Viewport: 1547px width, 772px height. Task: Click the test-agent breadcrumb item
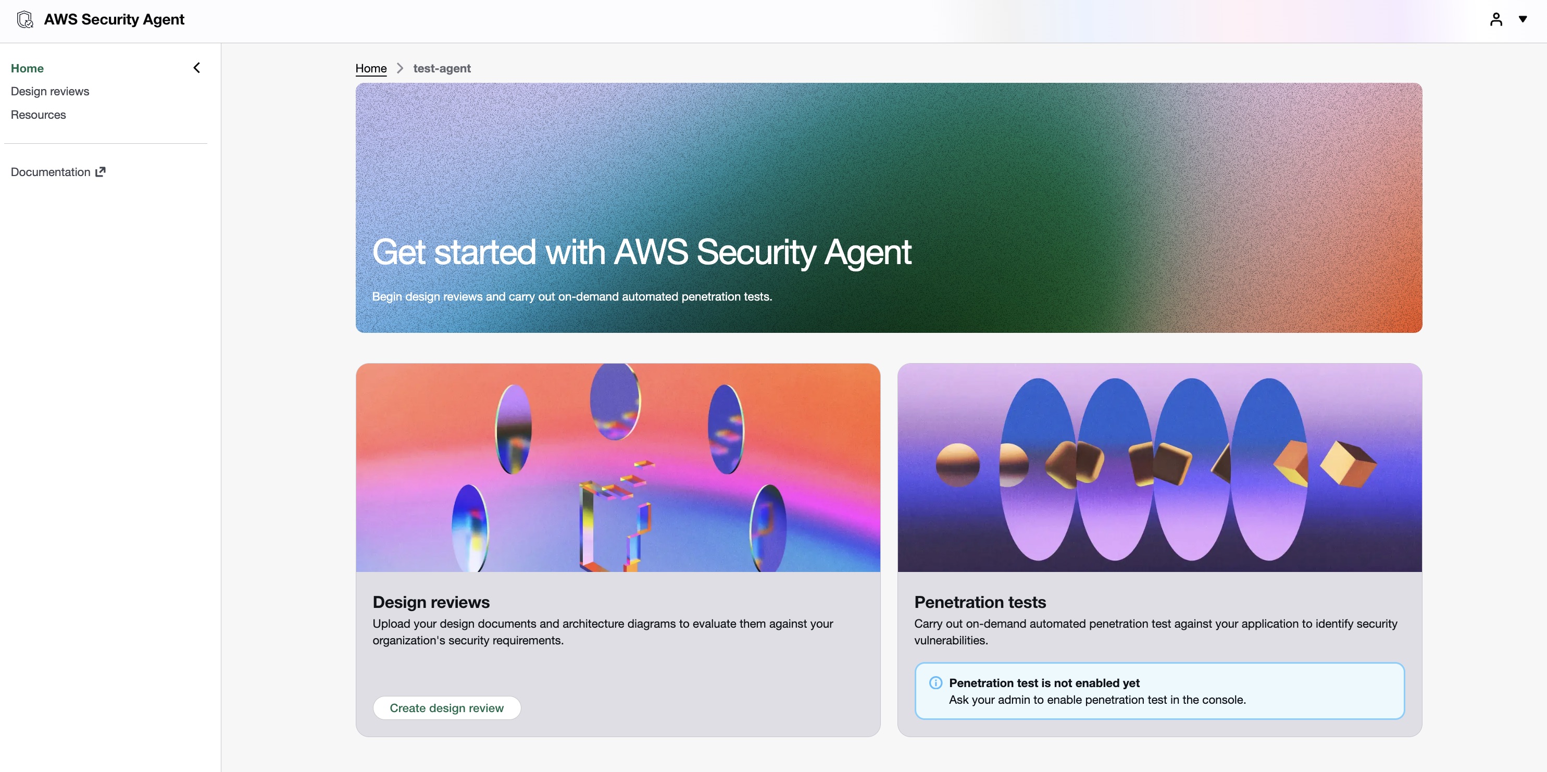(x=441, y=68)
